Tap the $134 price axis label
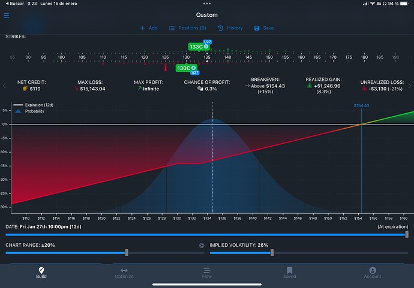Viewport: 414px width, 288px height. click(x=207, y=218)
